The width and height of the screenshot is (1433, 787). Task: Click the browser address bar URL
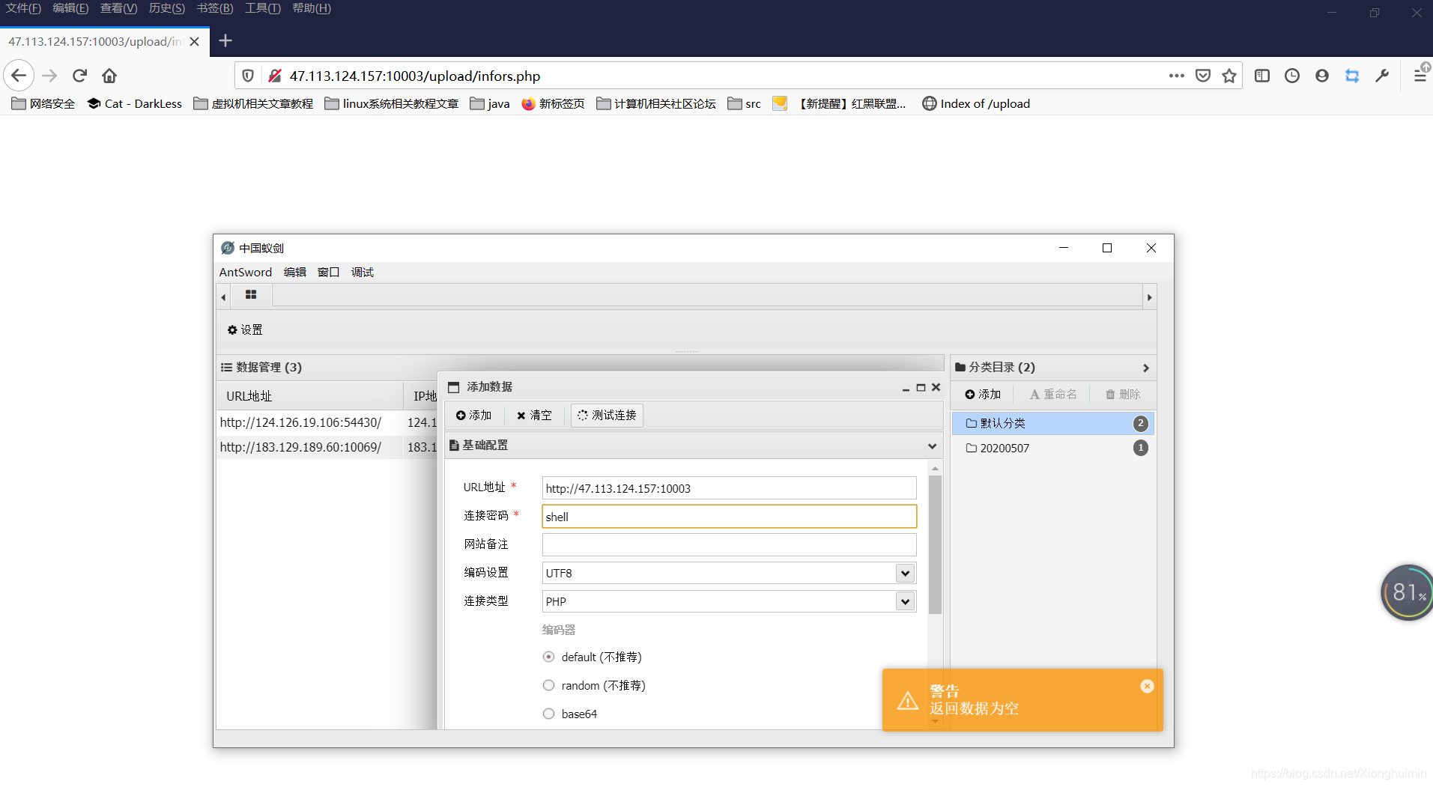[415, 76]
